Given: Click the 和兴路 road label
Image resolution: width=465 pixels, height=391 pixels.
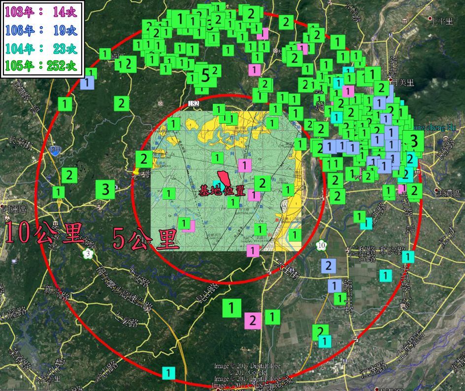Looking at the screenshot, I should point(392,250).
